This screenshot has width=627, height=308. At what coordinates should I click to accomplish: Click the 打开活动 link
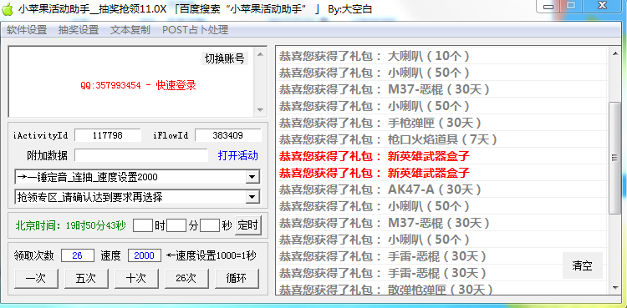(238, 155)
